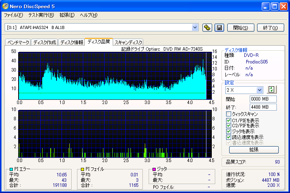Click the DVD-R disc type text

251,55
